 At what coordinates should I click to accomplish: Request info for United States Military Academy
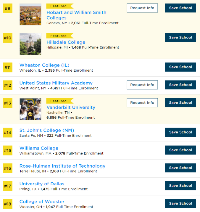tap(142, 85)
